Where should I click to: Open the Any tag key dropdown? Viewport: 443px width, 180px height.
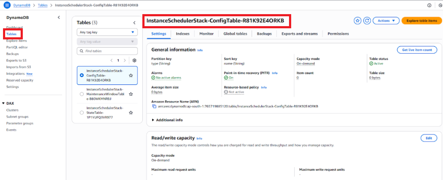tap(107, 32)
